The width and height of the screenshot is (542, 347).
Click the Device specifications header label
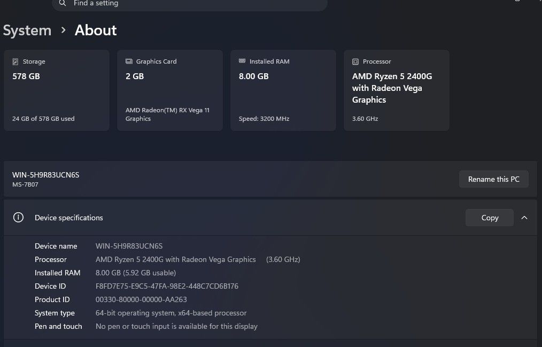click(x=69, y=218)
